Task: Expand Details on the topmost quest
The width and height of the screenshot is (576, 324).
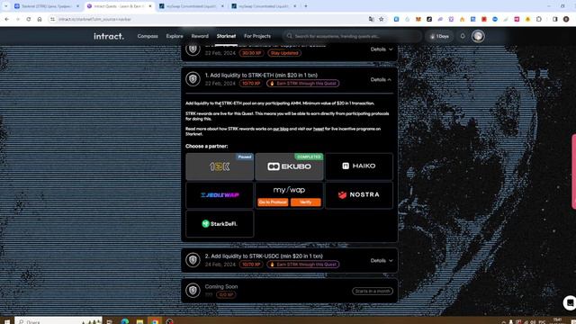Action: tap(382, 49)
